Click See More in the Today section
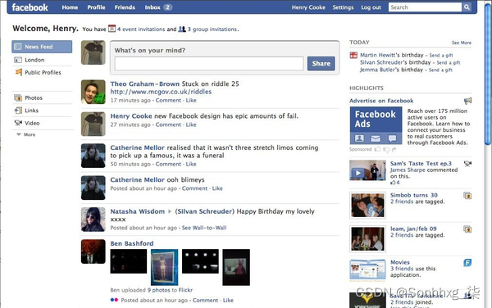 point(461,43)
